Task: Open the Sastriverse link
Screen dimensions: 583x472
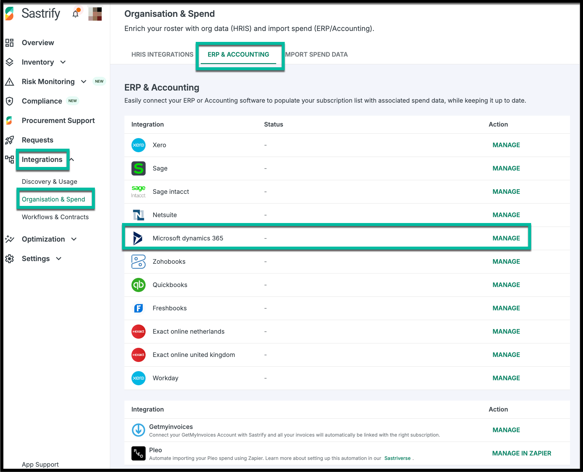Action: [397, 458]
